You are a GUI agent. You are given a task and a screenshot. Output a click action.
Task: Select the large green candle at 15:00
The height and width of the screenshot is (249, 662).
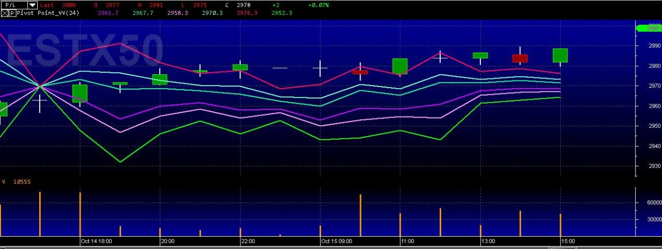click(x=560, y=56)
